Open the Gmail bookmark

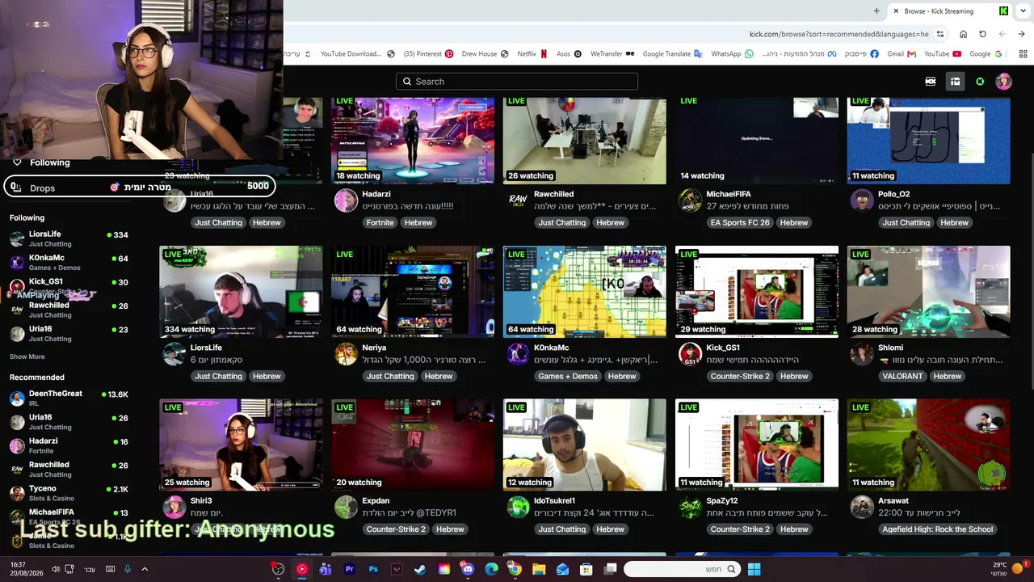pyautogui.click(x=901, y=54)
